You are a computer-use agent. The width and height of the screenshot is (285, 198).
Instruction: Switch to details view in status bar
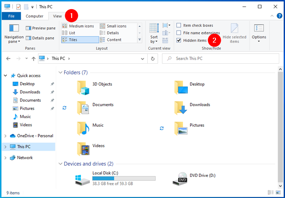point(270,193)
